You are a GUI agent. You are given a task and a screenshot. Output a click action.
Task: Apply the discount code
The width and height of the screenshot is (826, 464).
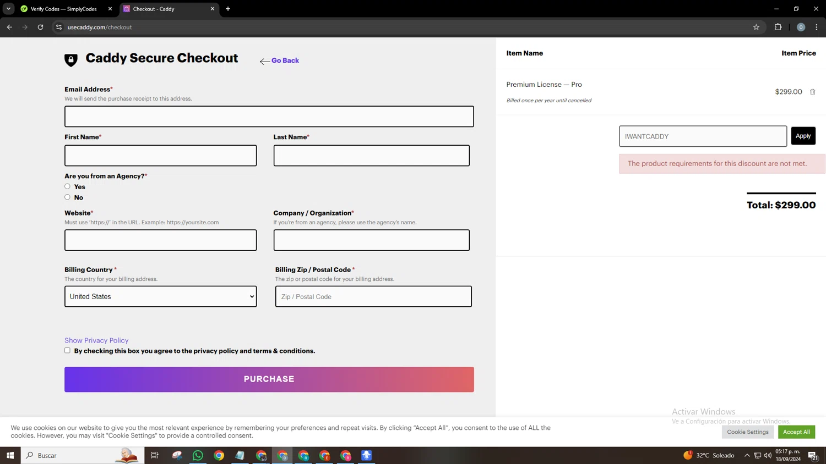pos(803,136)
